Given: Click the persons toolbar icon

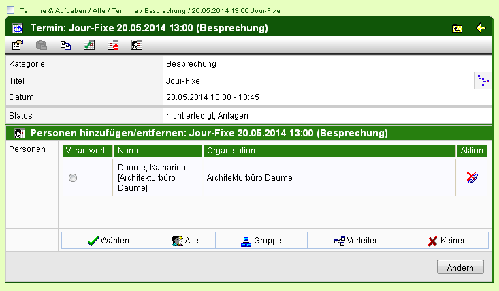Looking at the screenshot, I should click(136, 45).
